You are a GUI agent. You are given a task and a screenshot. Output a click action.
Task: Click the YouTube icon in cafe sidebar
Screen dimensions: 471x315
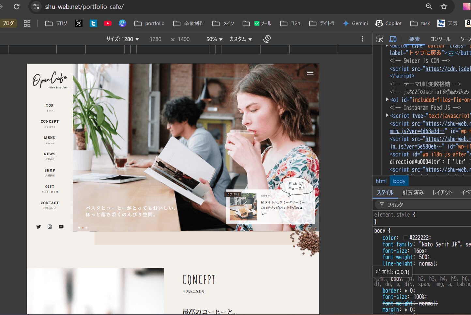(61, 227)
